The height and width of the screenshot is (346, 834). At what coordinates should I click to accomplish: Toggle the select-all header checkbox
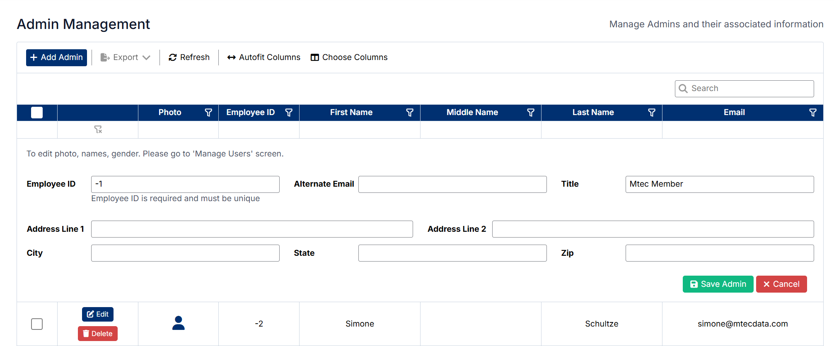point(37,113)
